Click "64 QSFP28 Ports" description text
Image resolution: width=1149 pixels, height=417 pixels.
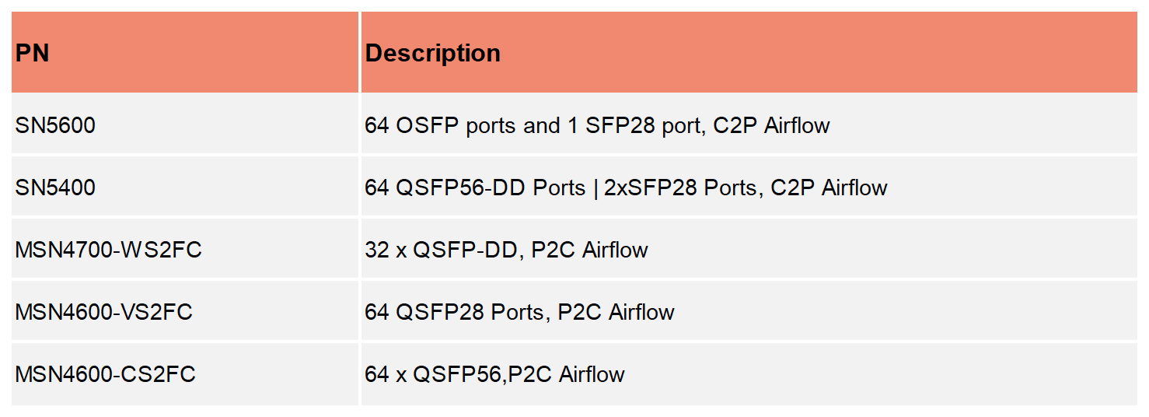[x=454, y=312]
